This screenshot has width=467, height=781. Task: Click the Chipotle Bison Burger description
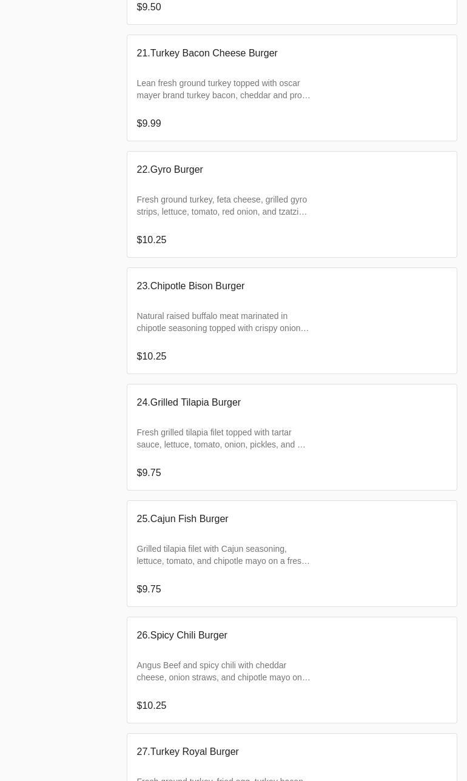tap(223, 322)
